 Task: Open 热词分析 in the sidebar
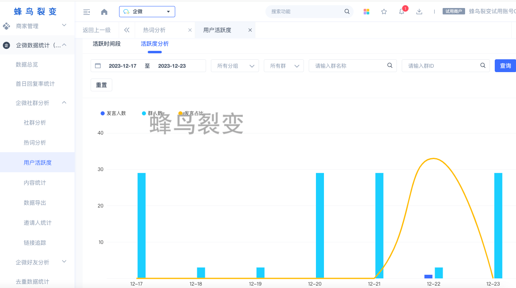pos(35,143)
